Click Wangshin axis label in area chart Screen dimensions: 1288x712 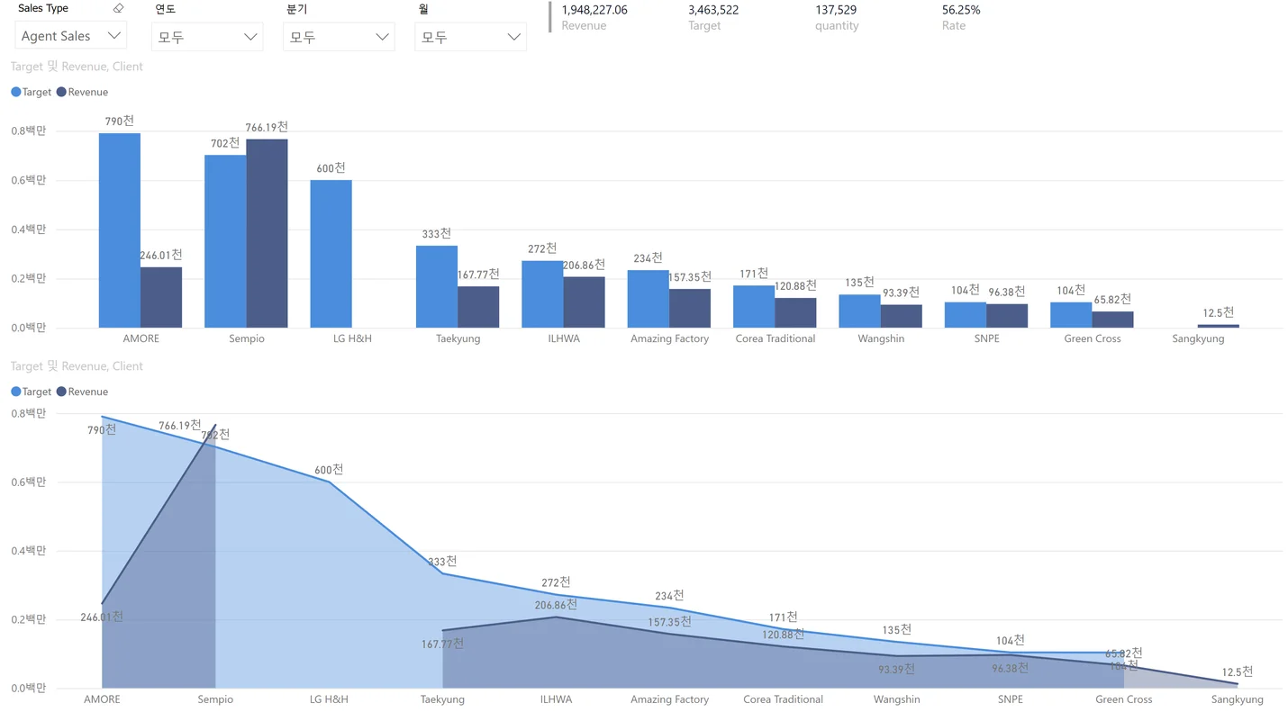coord(897,699)
